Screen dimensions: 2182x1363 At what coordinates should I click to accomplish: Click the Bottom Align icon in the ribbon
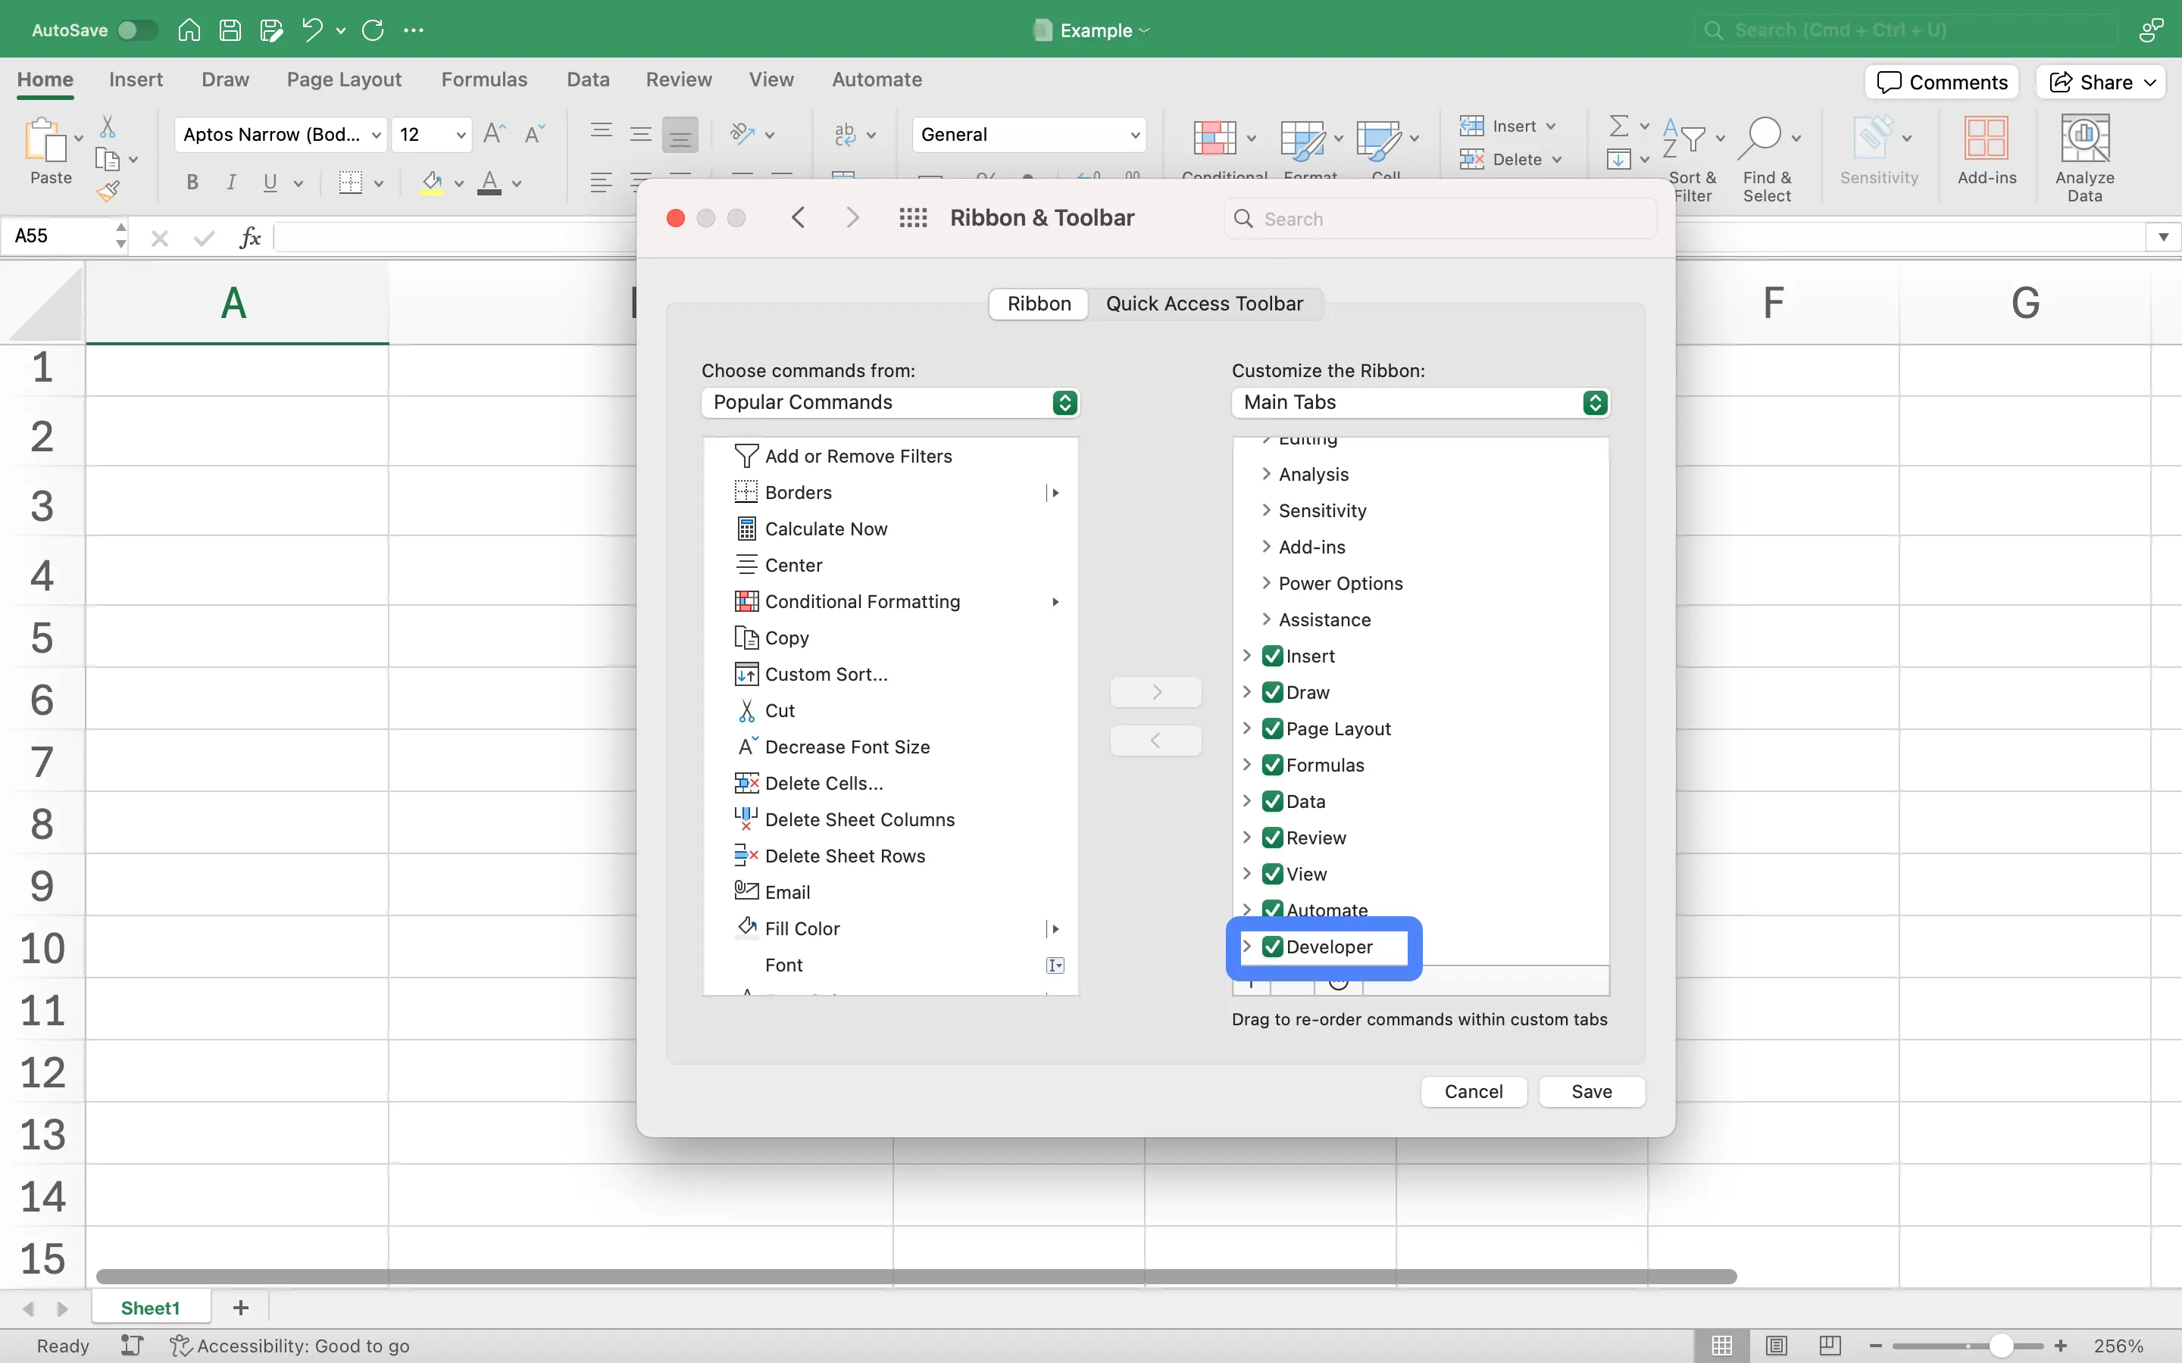680,136
